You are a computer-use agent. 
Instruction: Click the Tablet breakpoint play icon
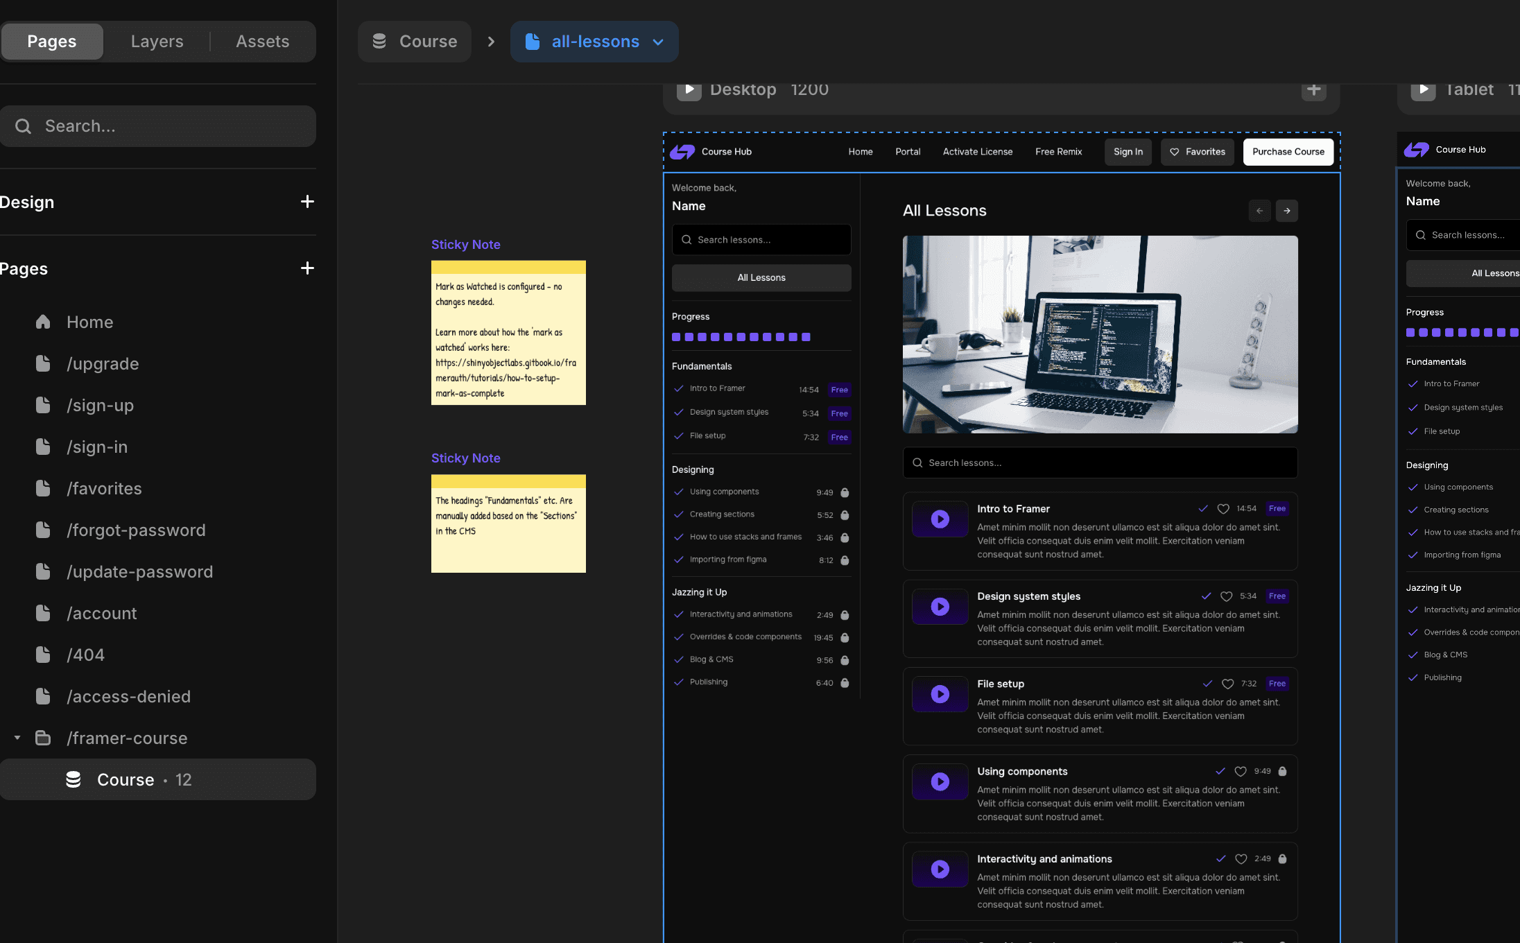(1423, 90)
